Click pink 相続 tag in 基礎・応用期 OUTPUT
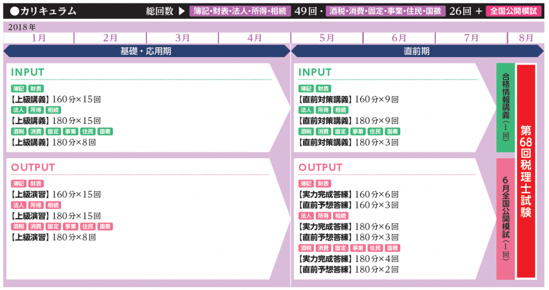Screen dimensions: 549x290 54,205
